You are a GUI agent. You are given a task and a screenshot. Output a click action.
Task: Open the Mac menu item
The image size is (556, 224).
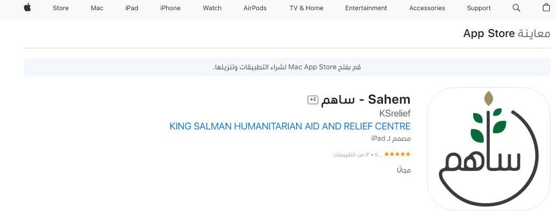tap(97, 8)
